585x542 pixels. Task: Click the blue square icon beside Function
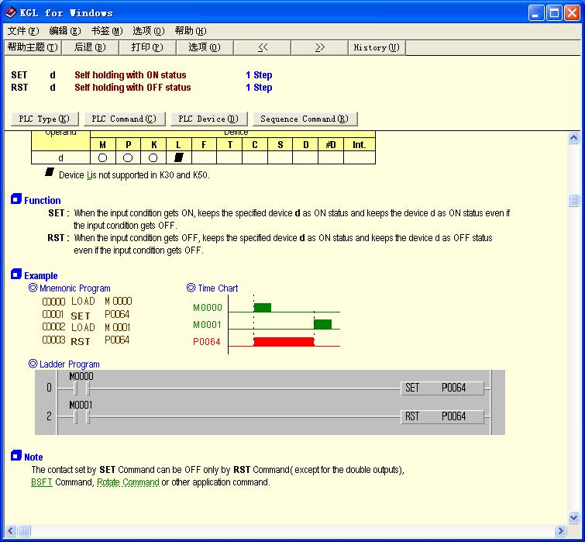[16, 199]
